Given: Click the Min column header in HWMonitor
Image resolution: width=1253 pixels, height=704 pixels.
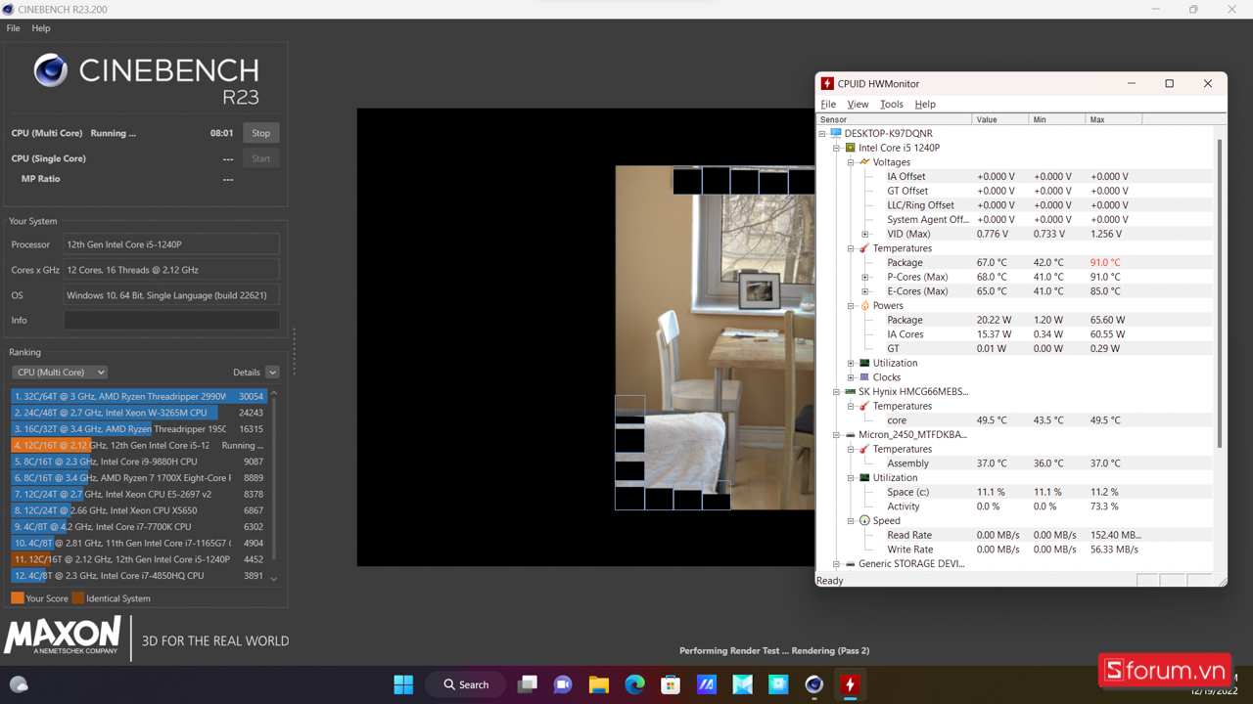Looking at the screenshot, I should click(x=1057, y=119).
